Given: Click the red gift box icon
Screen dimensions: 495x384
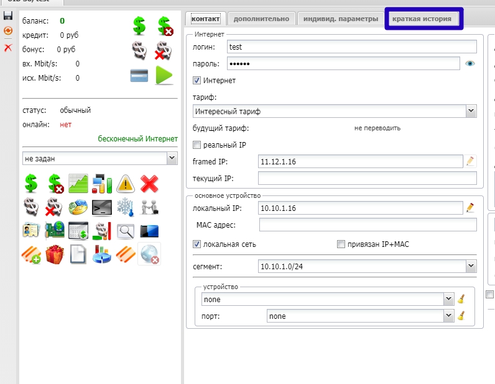Looking at the screenshot, I should coord(55,254).
